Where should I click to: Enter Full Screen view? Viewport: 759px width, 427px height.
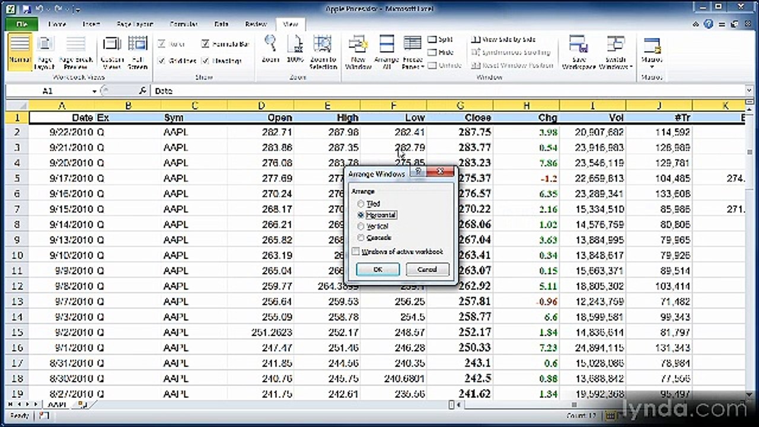138,52
